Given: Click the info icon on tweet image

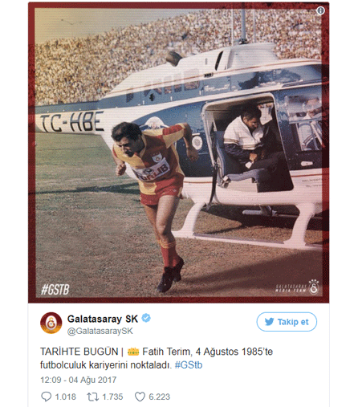Looking at the screenshot, I should (320, 10).
